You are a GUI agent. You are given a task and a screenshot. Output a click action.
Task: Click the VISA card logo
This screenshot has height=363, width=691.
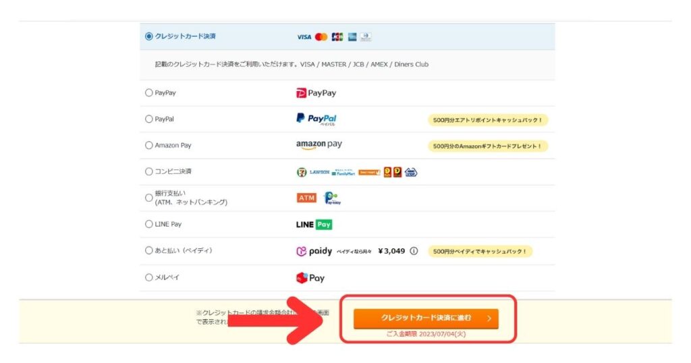click(x=304, y=37)
